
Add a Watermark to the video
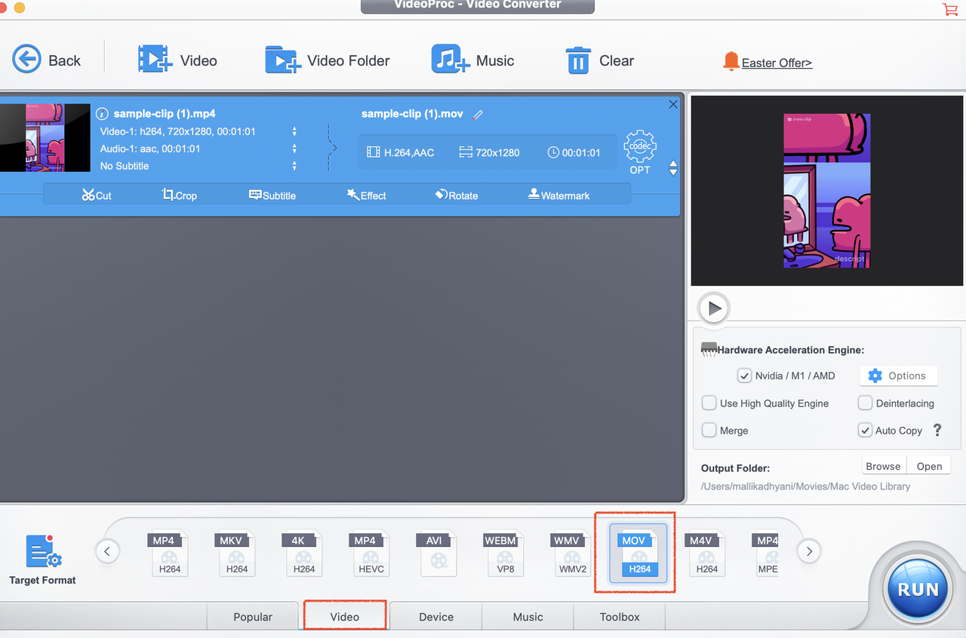(x=558, y=195)
